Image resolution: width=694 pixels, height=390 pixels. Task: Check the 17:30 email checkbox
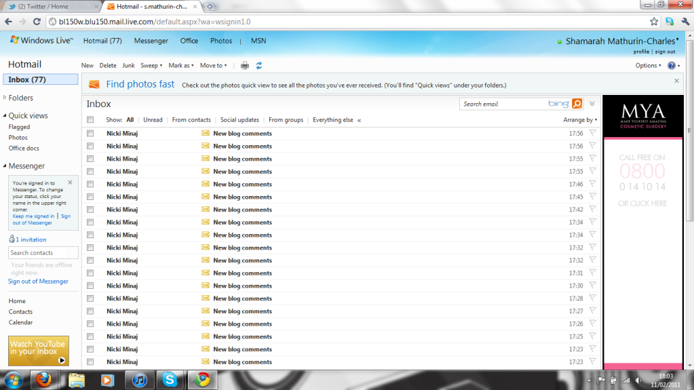point(90,286)
